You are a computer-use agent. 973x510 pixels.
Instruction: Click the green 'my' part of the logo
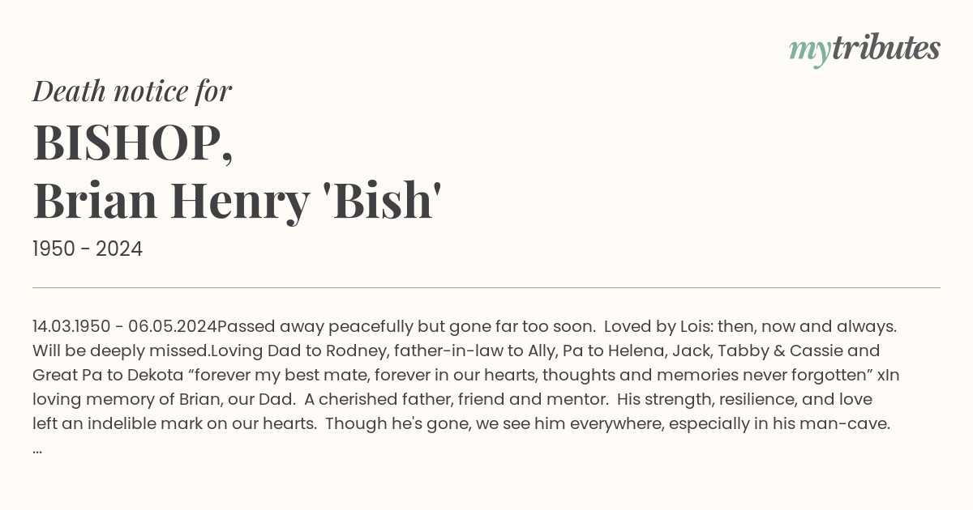pos(810,52)
